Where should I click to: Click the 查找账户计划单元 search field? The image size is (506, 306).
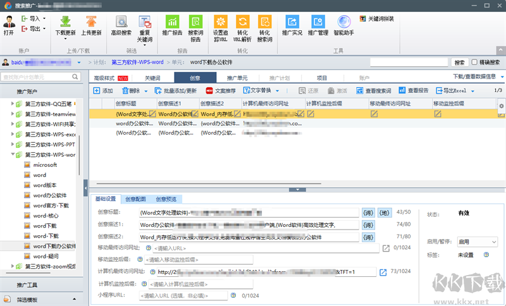tap(40, 76)
